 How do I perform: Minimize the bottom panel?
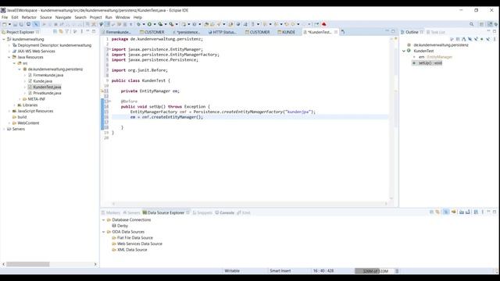point(488,212)
